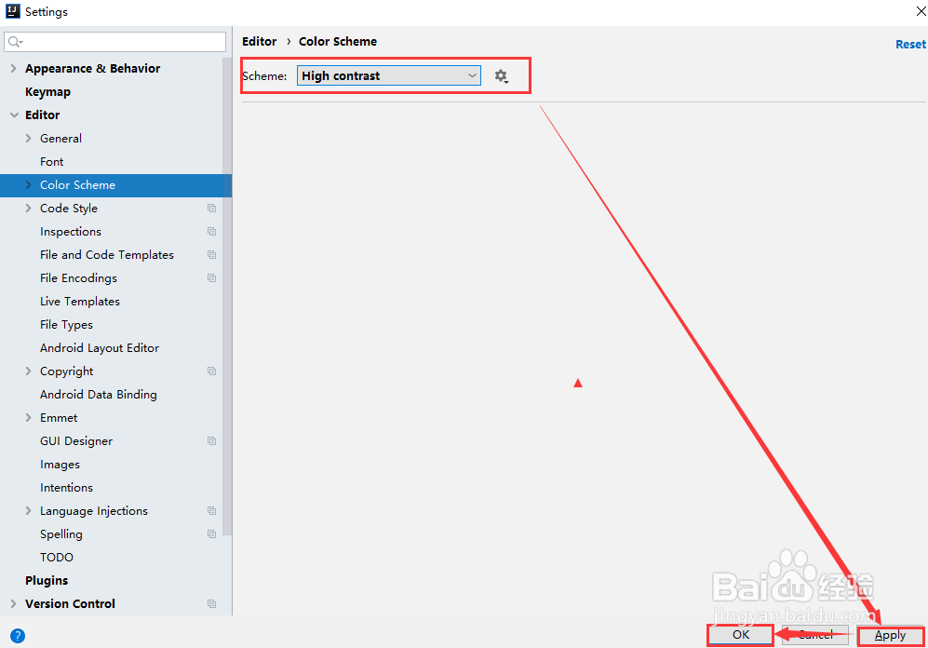
Task: Expand the Color Scheme node
Action: (29, 184)
